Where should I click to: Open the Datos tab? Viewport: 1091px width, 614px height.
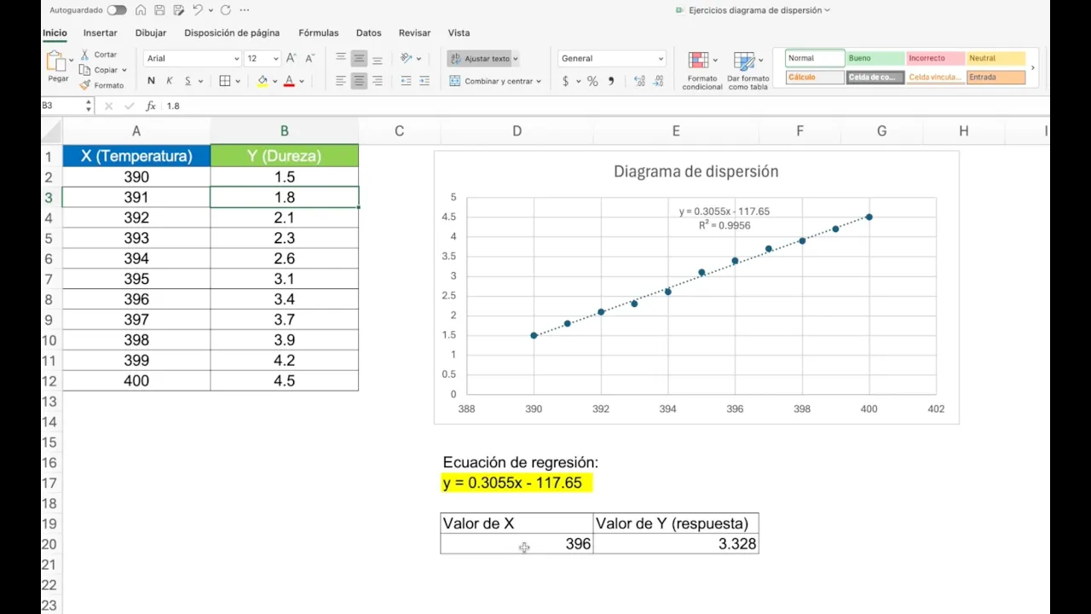point(368,33)
